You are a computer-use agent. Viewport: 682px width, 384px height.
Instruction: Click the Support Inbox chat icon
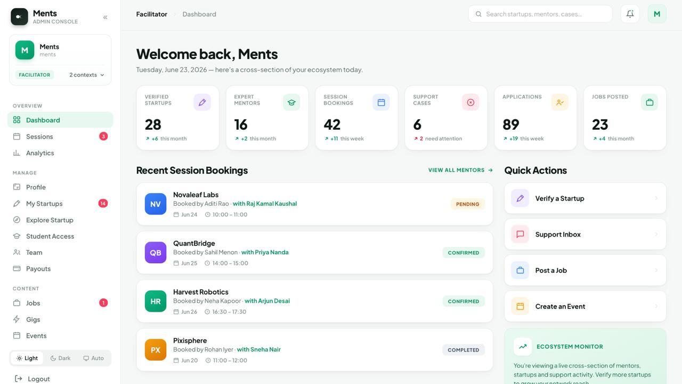point(520,234)
